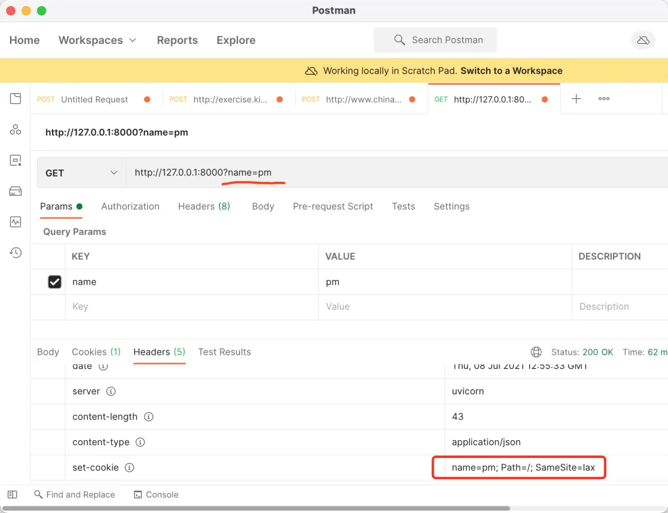Expand the Workspaces menu
Image resolution: width=668 pixels, height=513 pixels.
pyautogui.click(x=97, y=40)
